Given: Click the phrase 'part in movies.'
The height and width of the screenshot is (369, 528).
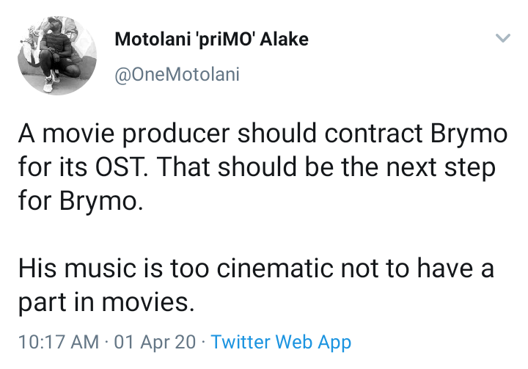Looking at the screenshot, I should coord(106,302).
